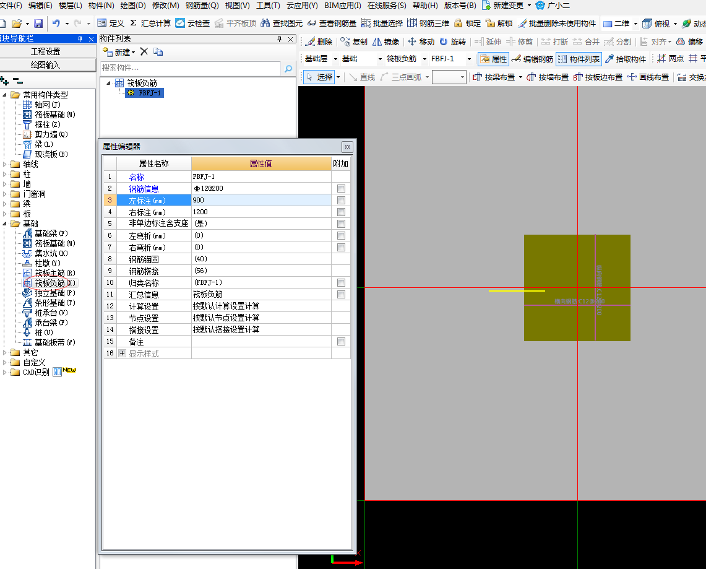Click the 绘图输入 panel button
Image resolution: width=706 pixels, height=569 pixels.
(45, 65)
